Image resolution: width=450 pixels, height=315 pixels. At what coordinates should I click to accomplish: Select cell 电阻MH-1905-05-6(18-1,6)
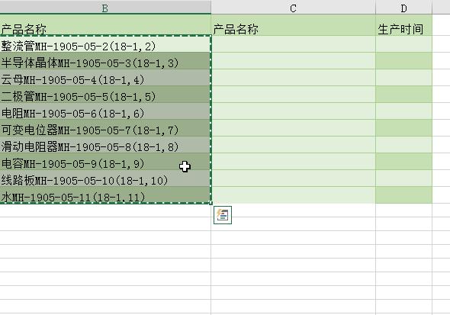tap(105, 111)
